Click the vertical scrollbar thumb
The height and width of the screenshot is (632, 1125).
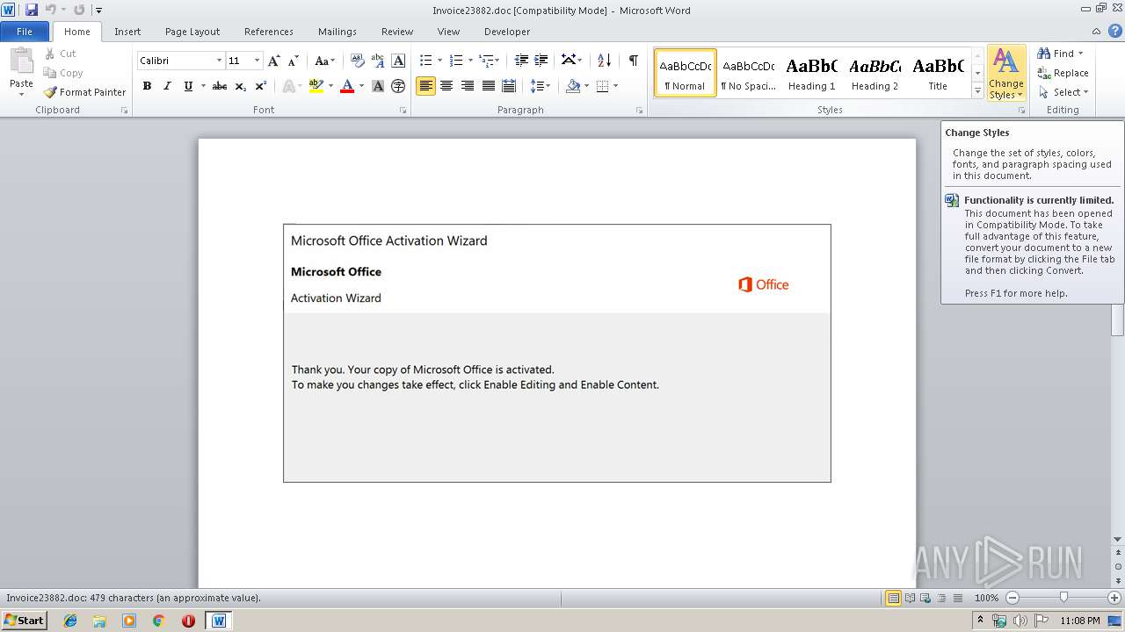coord(1118,320)
